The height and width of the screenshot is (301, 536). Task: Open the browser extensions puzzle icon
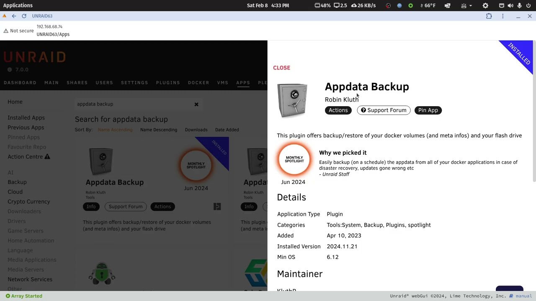pyautogui.click(x=489, y=16)
